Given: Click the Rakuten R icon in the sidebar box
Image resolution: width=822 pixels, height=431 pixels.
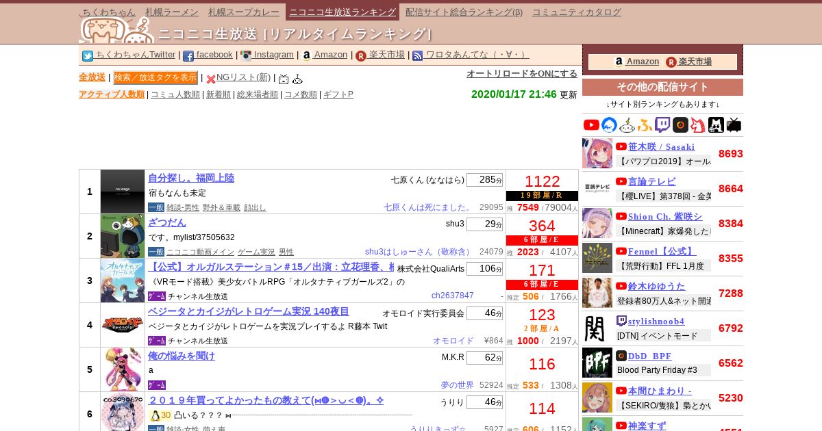Looking at the screenshot, I should coord(671,62).
